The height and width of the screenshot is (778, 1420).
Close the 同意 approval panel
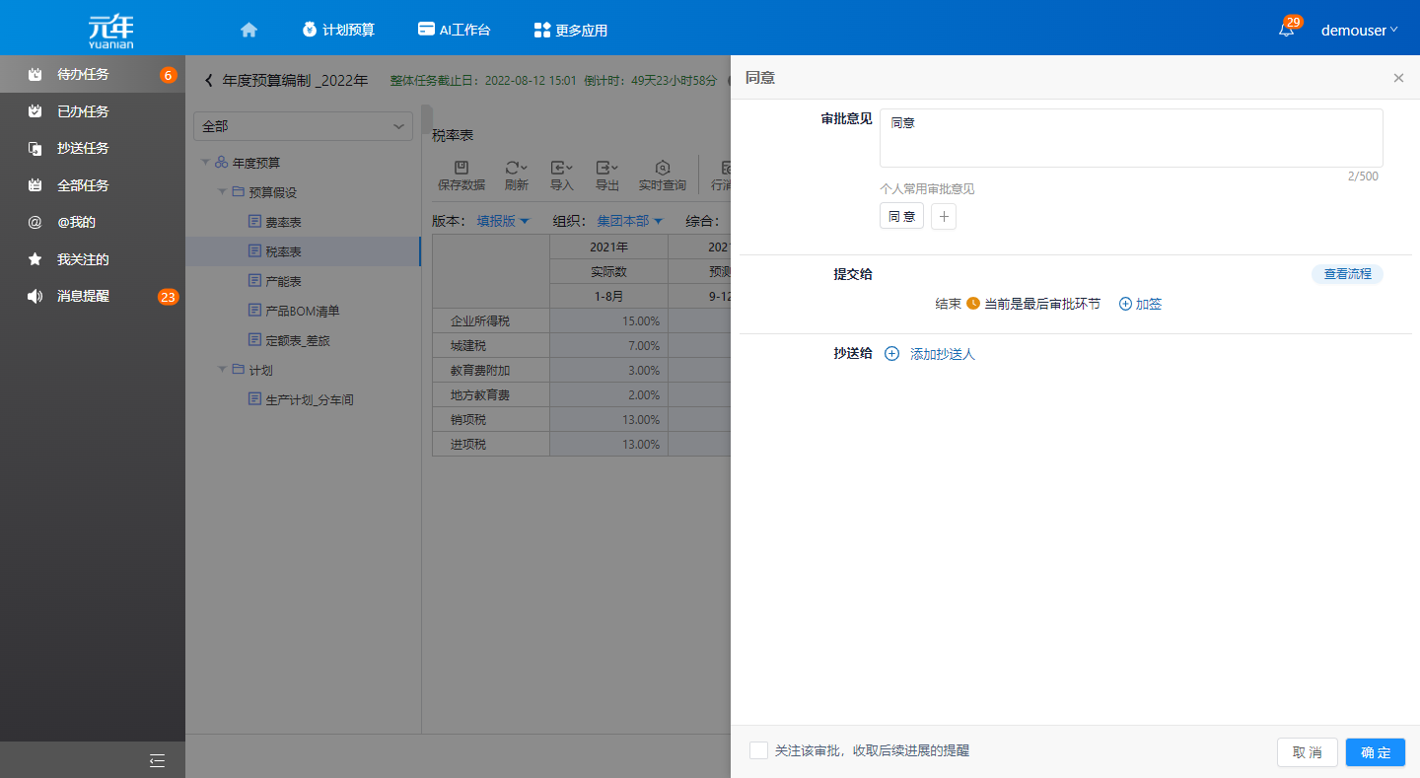[x=1398, y=78]
